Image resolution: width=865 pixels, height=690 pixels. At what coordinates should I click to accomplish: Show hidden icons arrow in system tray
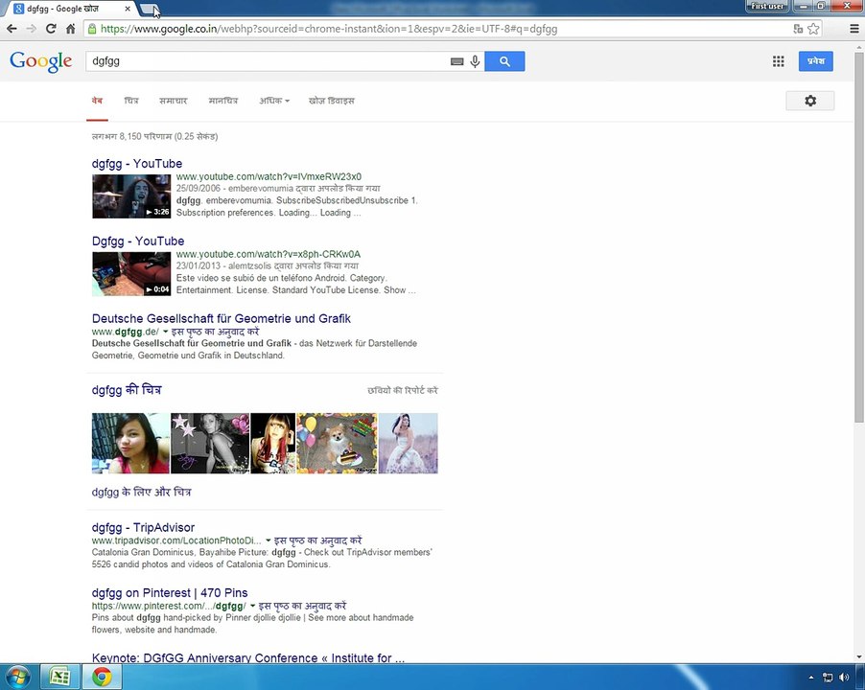coord(811,678)
